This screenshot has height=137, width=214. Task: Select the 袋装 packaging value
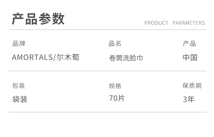[20, 99]
